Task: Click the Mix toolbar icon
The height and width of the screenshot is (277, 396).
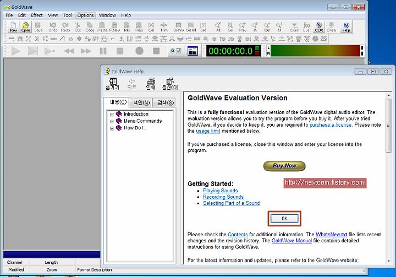Action: 127,26
